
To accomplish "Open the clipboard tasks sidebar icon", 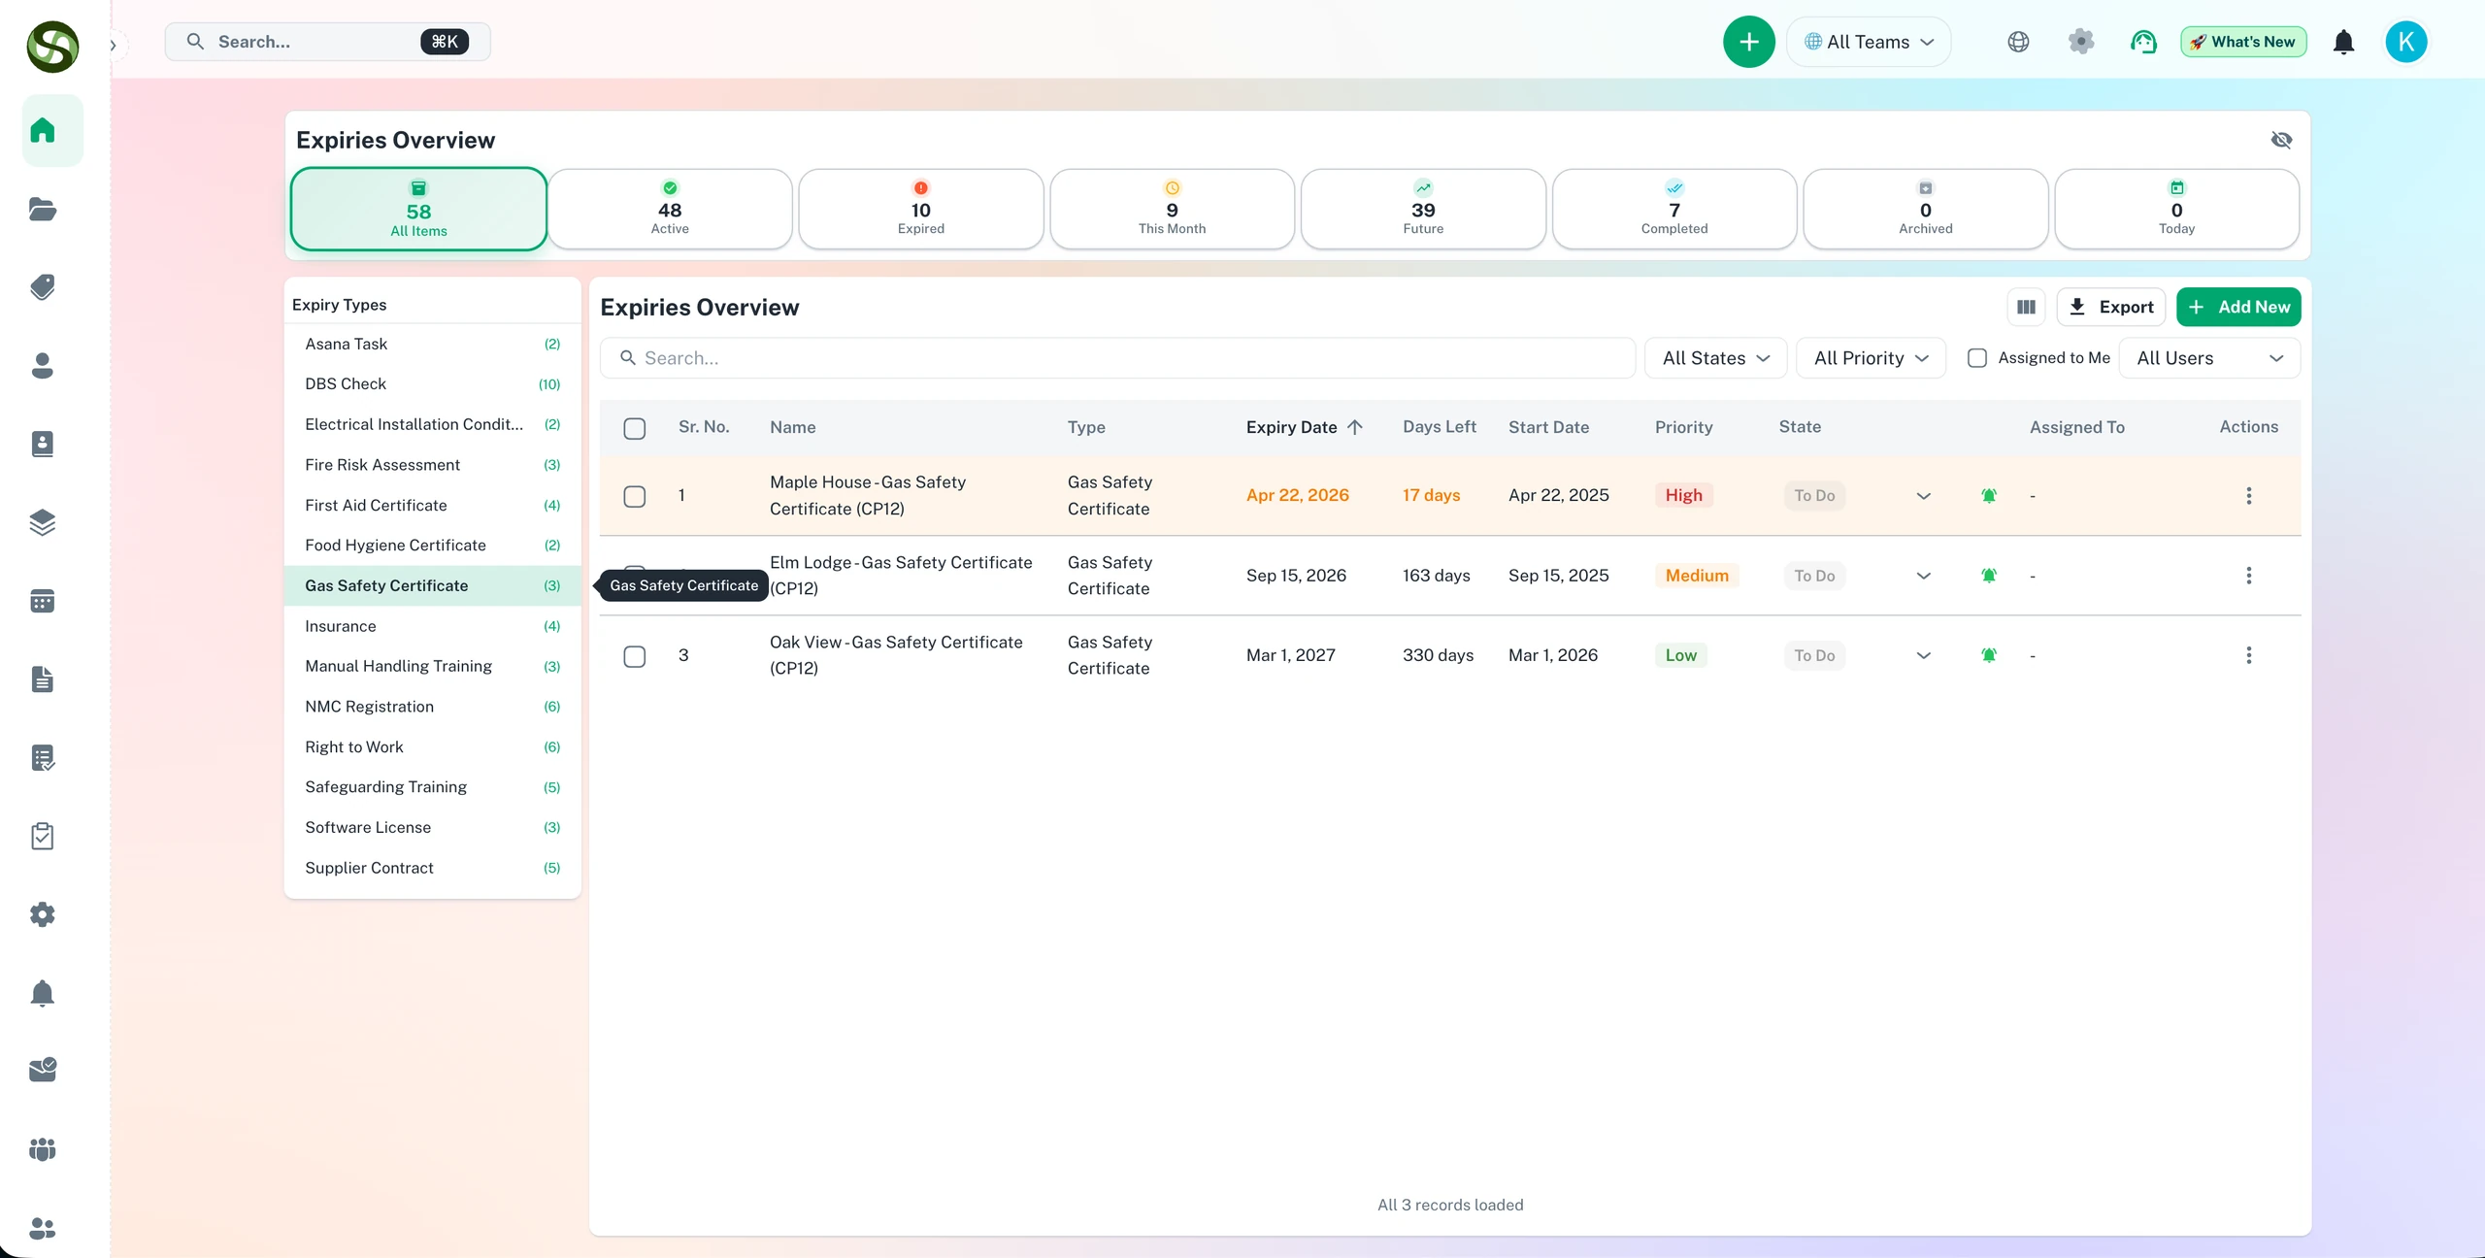I will click(x=43, y=837).
